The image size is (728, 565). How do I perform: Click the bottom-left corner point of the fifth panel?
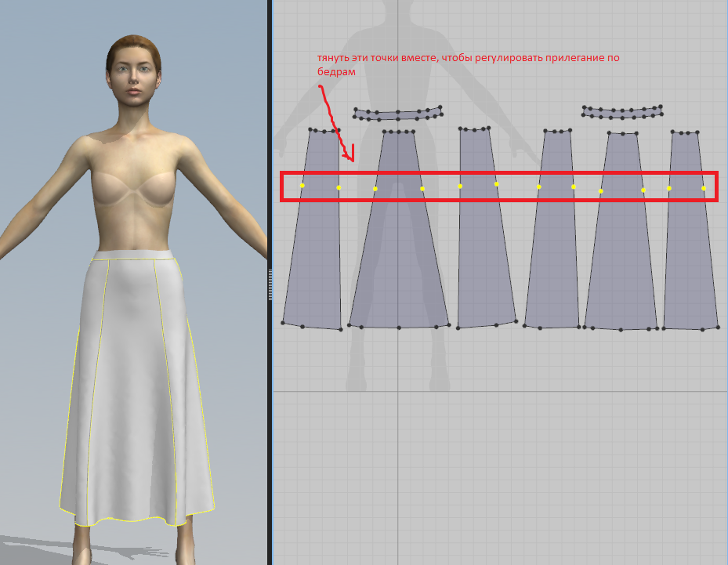click(x=585, y=328)
